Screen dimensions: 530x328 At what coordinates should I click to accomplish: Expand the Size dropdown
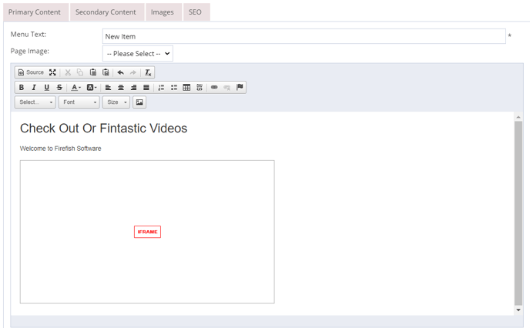coord(116,102)
